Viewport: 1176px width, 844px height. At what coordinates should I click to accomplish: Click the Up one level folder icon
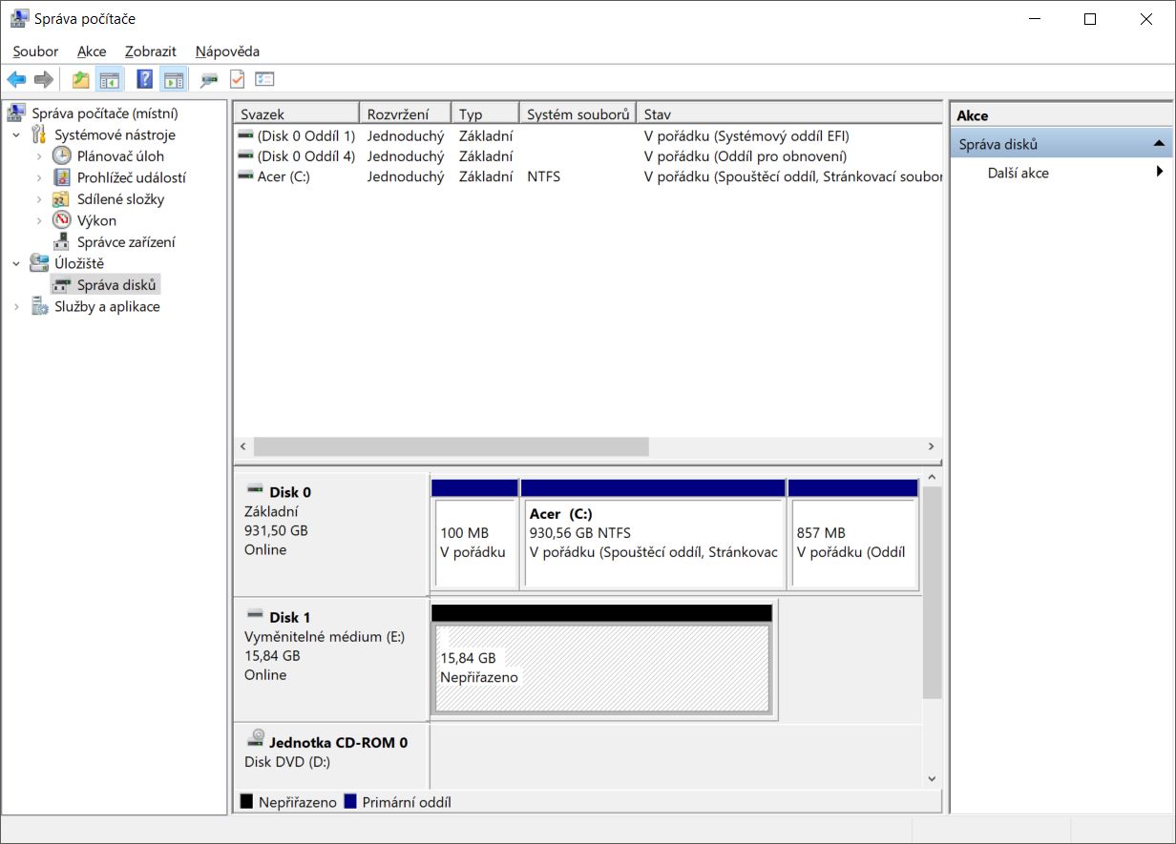click(81, 79)
